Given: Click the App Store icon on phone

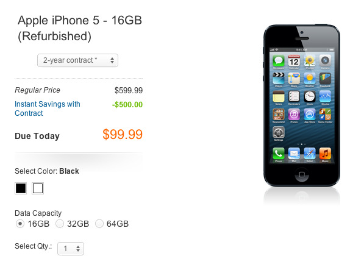Looking at the screenshot, I should coord(310,115).
